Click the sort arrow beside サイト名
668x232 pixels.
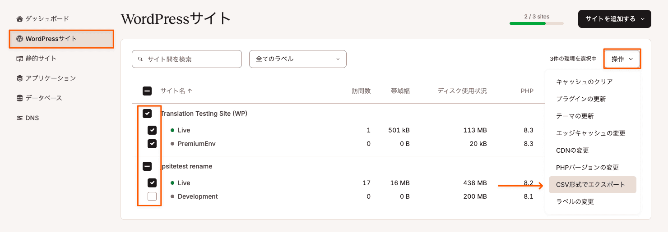[x=190, y=91]
